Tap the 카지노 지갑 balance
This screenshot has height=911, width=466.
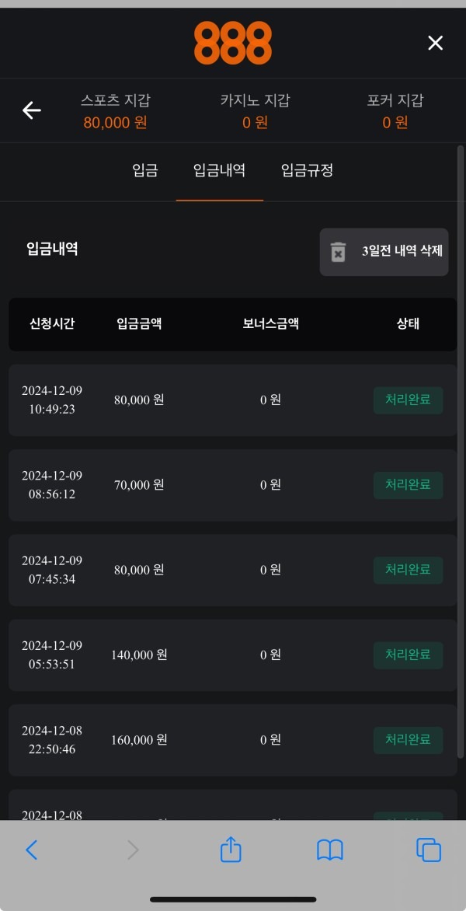pos(254,111)
